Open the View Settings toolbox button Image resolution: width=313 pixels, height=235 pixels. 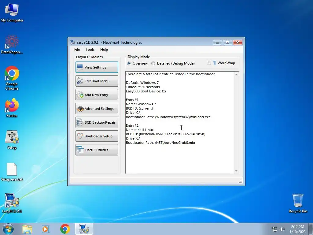tap(97, 67)
